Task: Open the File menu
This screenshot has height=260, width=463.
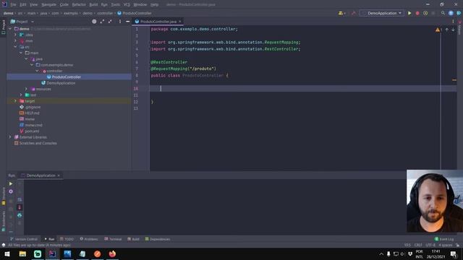Action: coord(13,5)
